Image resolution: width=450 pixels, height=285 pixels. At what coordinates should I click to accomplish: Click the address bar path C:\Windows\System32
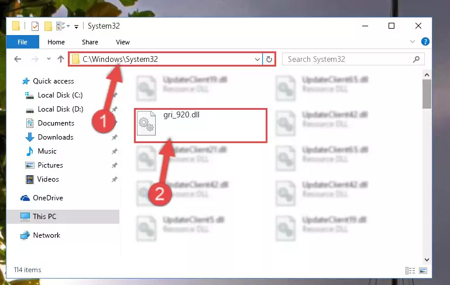(120, 60)
